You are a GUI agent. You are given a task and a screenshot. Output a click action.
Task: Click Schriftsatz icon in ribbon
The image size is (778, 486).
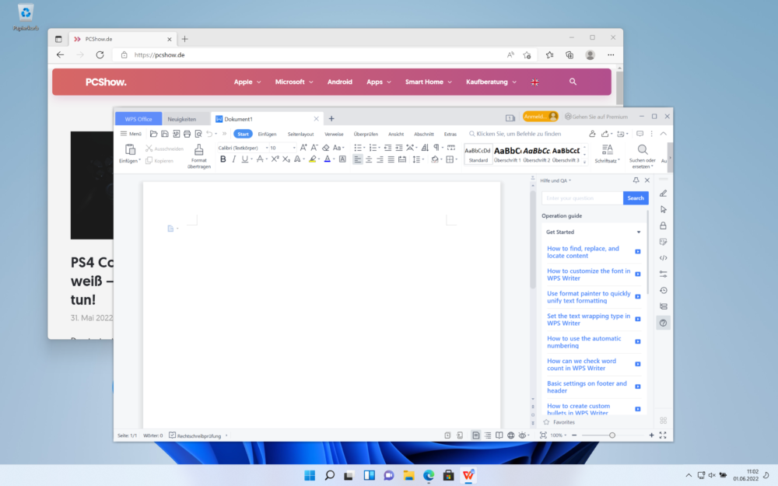click(608, 150)
